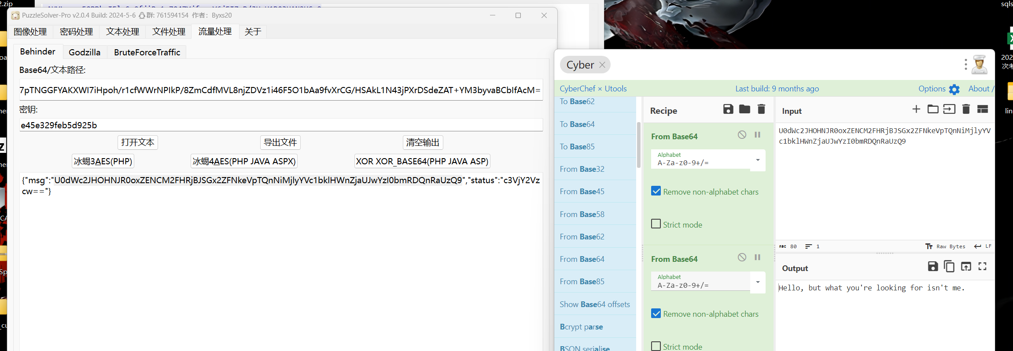Enable Strict mode in first From Base64

click(656, 224)
